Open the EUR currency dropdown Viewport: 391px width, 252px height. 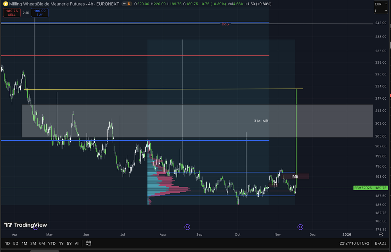(x=381, y=4)
